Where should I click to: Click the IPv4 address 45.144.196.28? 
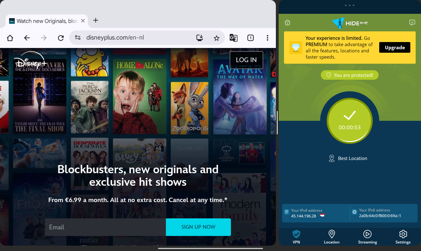click(303, 216)
